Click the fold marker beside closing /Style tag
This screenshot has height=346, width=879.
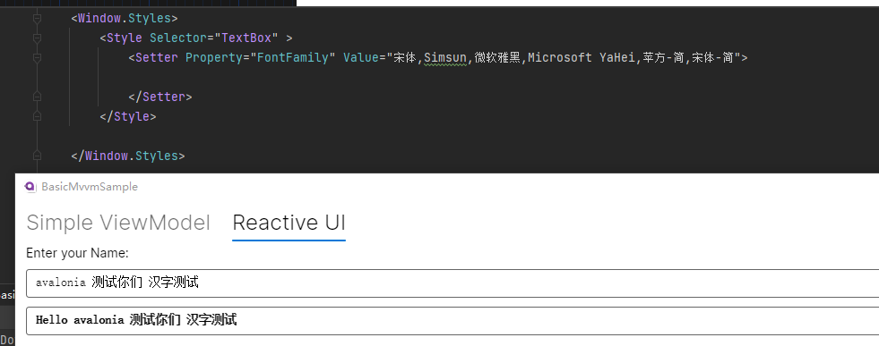[37, 116]
